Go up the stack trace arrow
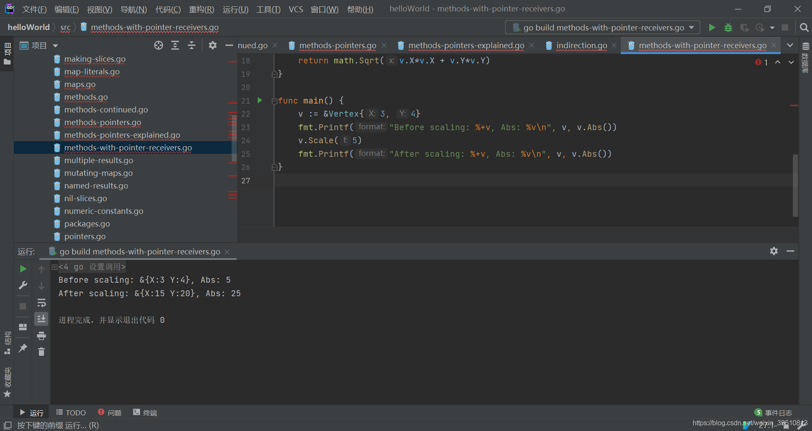The width and height of the screenshot is (812, 431). point(41,269)
